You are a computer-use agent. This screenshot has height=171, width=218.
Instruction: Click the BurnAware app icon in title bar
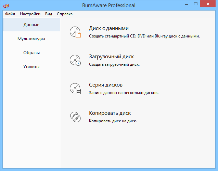[6, 5]
